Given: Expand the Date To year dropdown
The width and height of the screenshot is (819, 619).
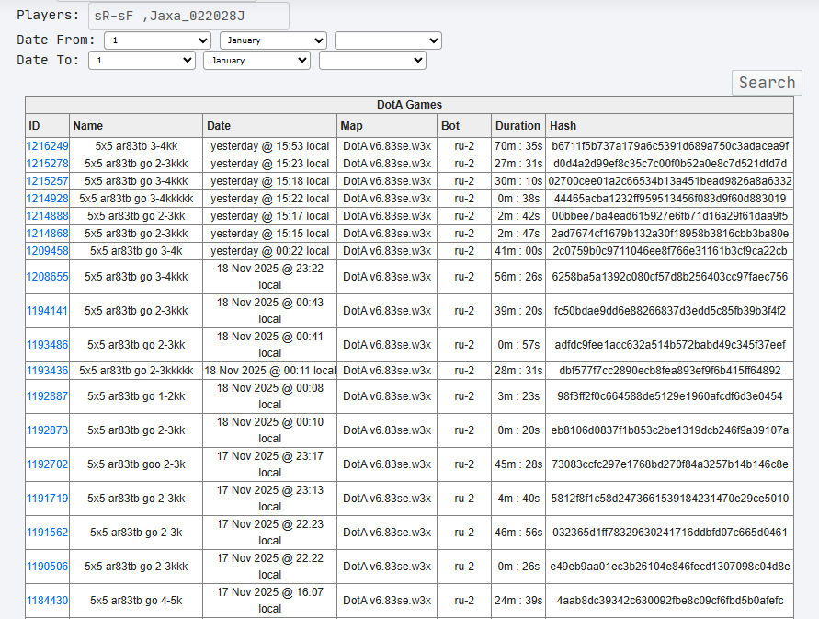Looking at the screenshot, I should point(372,60).
